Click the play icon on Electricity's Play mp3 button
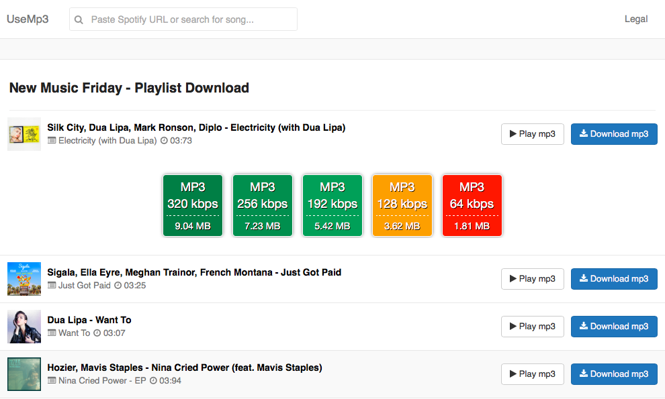This screenshot has height=399, width=665. pyautogui.click(x=516, y=134)
